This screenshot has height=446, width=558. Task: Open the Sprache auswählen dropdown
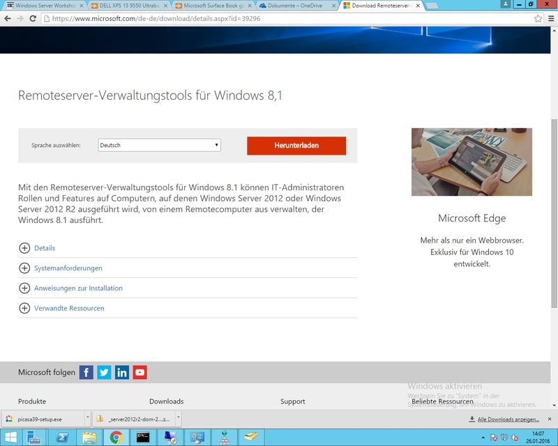(x=159, y=145)
